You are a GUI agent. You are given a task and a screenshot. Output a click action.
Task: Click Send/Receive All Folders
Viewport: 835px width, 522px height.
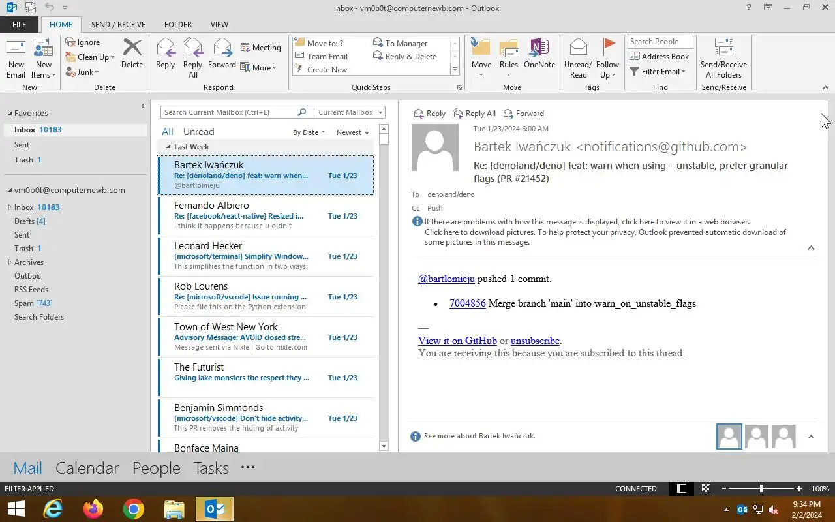723,59
